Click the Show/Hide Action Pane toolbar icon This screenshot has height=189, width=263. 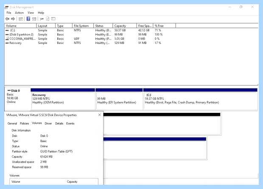pyautogui.click(x=34, y=19)
